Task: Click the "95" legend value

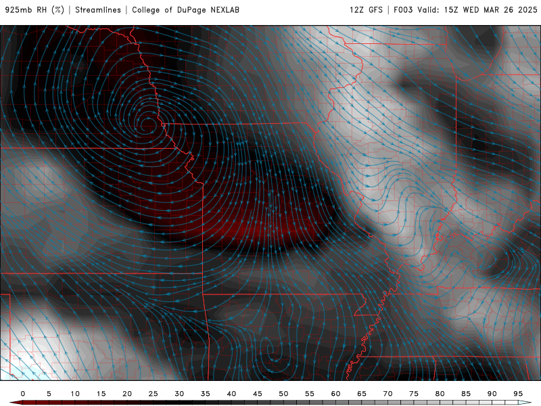Action: 518,394
